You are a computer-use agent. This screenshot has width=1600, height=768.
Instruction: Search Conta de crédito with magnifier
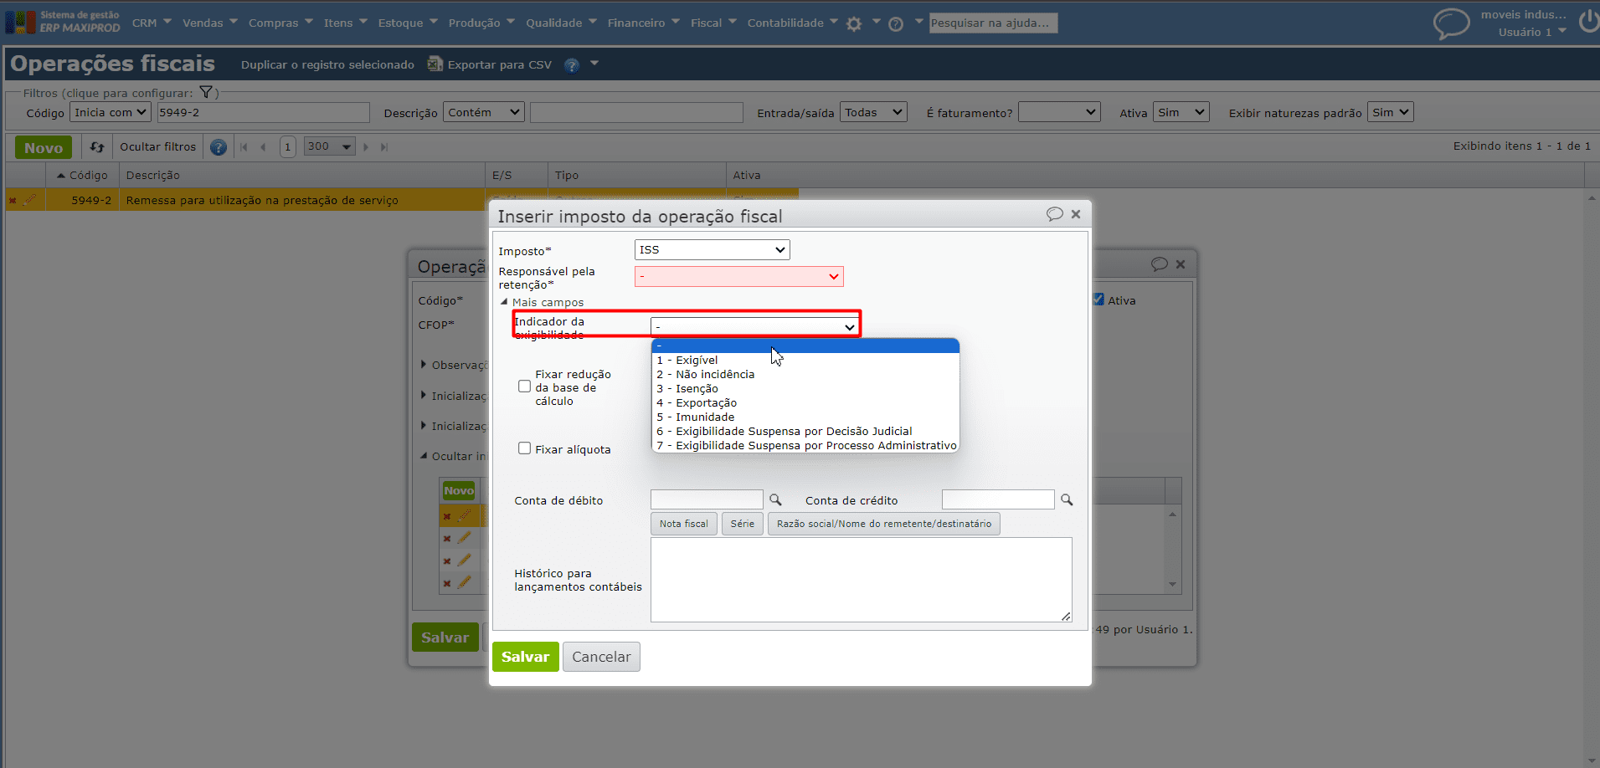click(x=1067, y=499)
